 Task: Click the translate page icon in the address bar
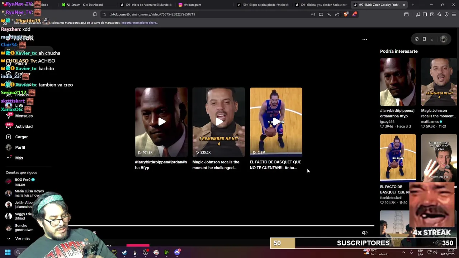tap(329, 14)
